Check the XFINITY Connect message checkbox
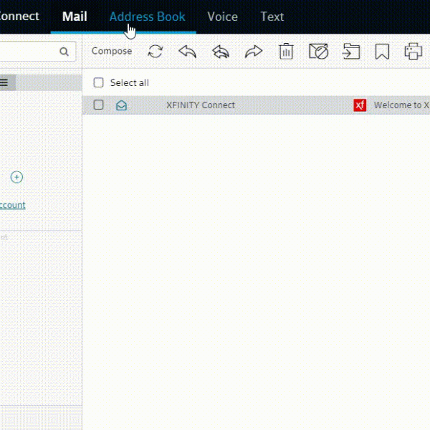The image size is (430, 430). (x=99, y=105)
